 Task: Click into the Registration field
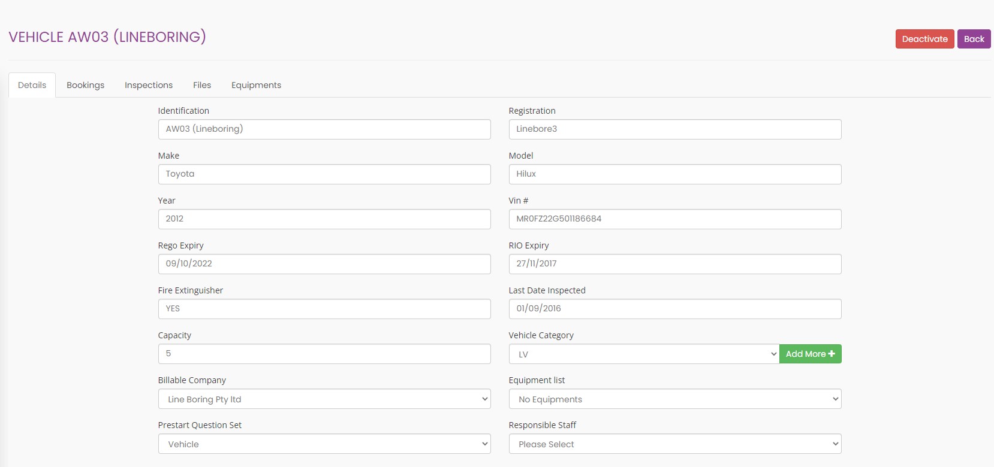click(x=674, y=129)
